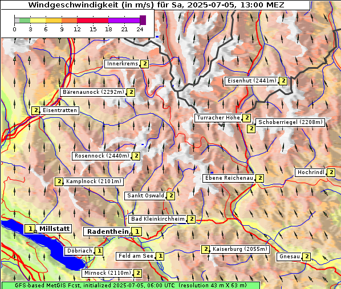The height and width of the screenshot is (289, 341).
Task: Select the Turracher Höhe wind speed marker
Action: [246, 118]
